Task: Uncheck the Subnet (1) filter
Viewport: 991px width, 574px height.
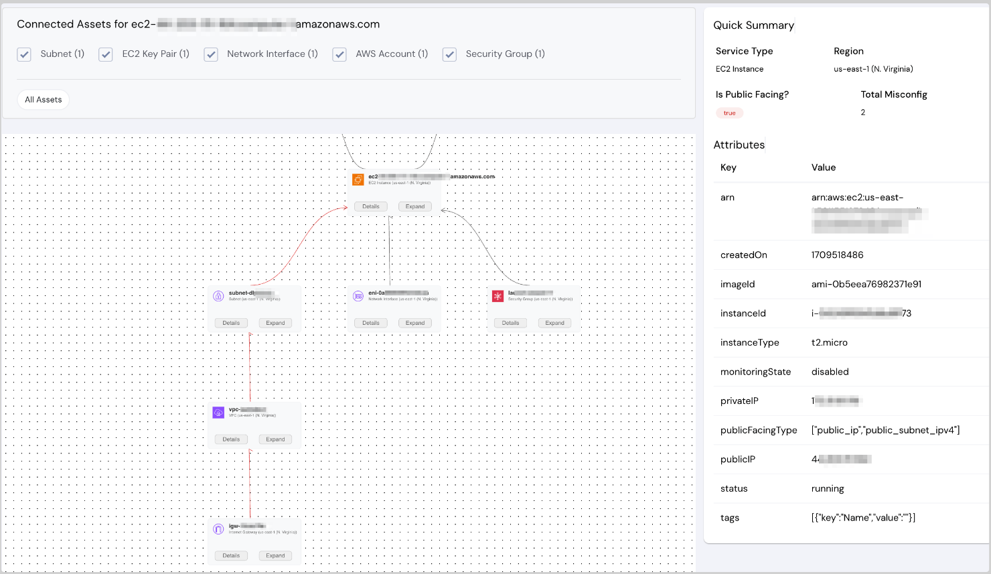Action: click(24, 54)
